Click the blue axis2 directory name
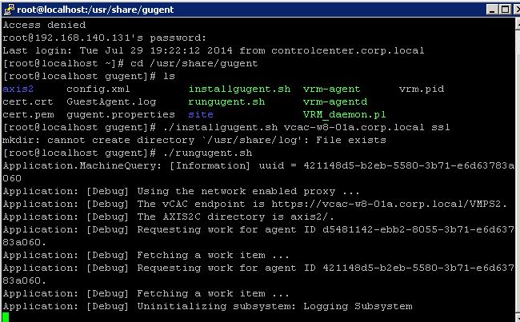520x322 pixels. pos(18,89)
